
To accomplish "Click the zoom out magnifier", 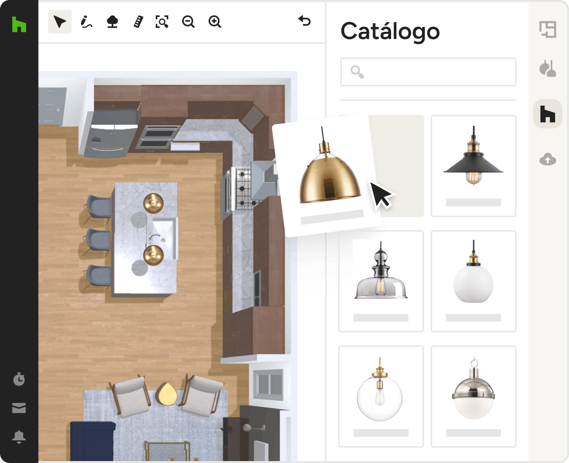I will coord(189,22).
